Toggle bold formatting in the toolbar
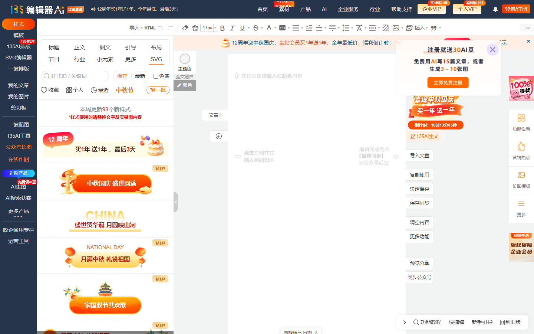Image resolution: width=534 pixels, height=334 pixels. click(x=222, y=28)
